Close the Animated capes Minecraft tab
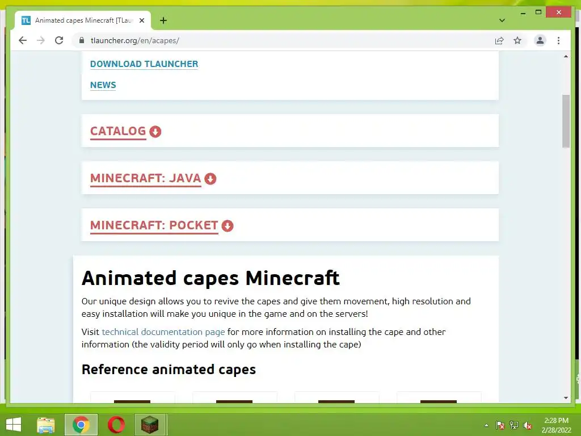 tap(141, 20)
